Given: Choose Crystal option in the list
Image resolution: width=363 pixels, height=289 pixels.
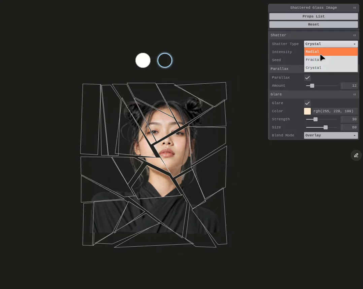Looking at the screenshot, I should (331, 68).
